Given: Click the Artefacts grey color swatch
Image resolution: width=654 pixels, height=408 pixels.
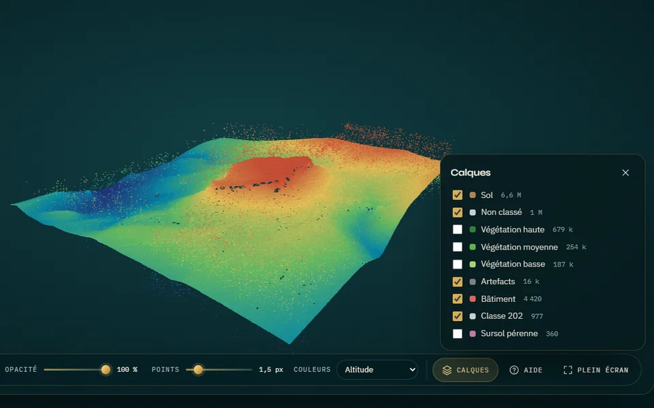Looking at the screenshot, I should tap(473, 282).
